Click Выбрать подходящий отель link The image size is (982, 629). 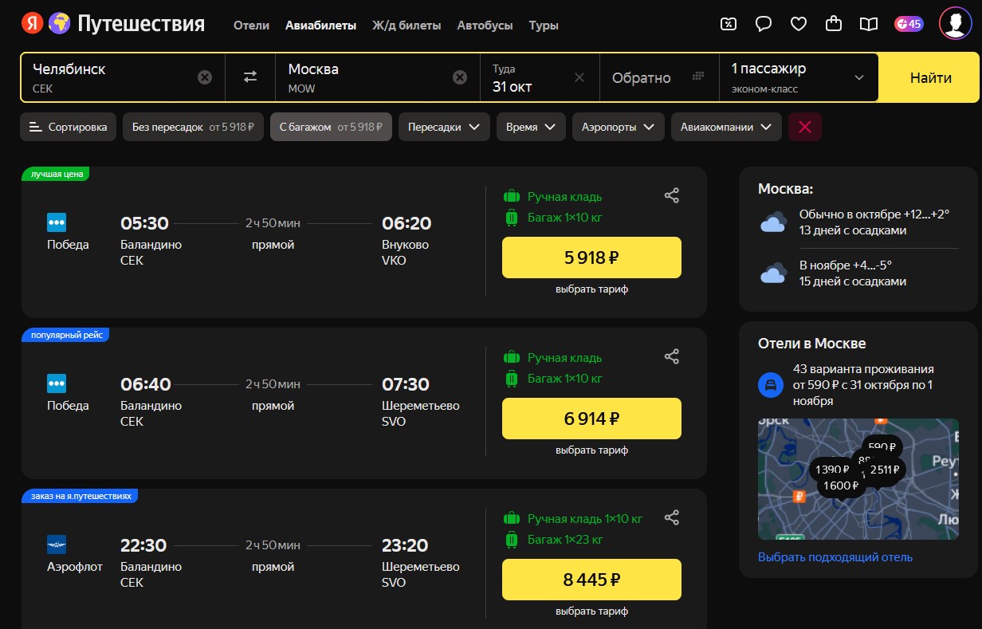(835, 557)
